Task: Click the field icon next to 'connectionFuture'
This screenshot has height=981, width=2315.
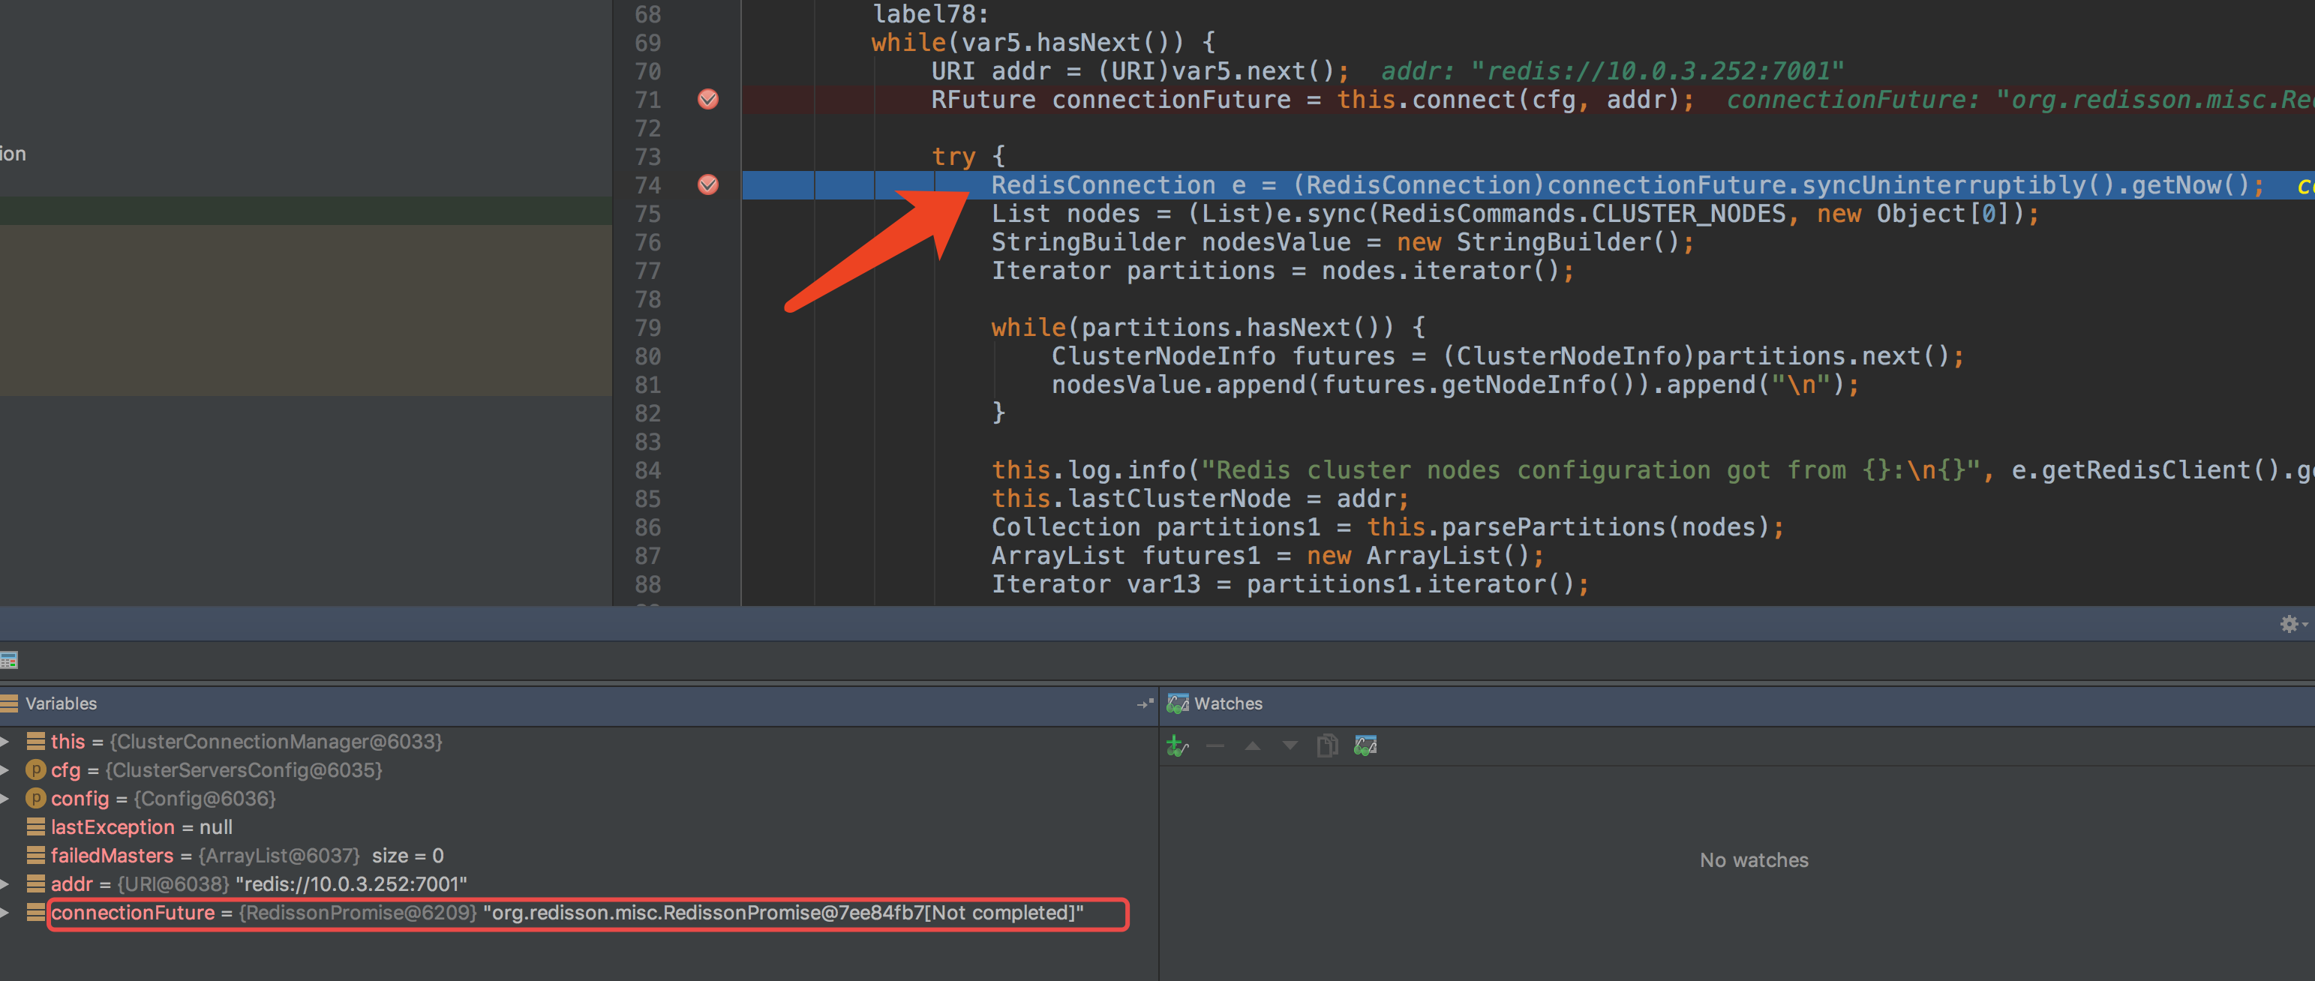Action: pos(36,913)
